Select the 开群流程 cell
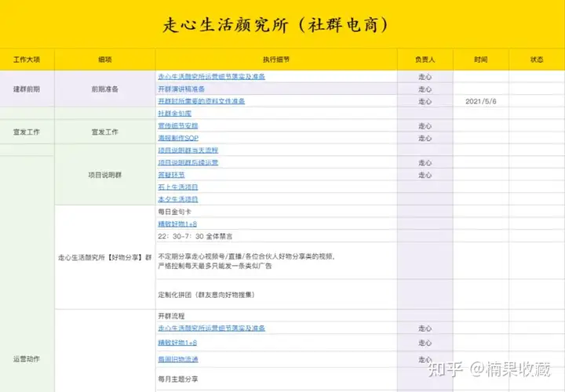Image resolution: width=565 pixels, height=392 pixels. click(x=276, y=316)
